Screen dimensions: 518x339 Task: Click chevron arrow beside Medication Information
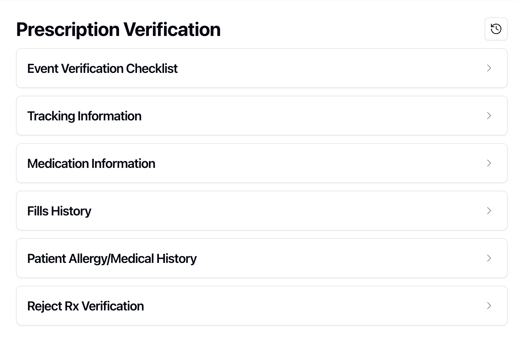[489, 163]
